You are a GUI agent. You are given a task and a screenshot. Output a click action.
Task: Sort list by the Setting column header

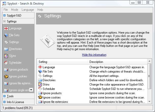[x=62, y=62]
